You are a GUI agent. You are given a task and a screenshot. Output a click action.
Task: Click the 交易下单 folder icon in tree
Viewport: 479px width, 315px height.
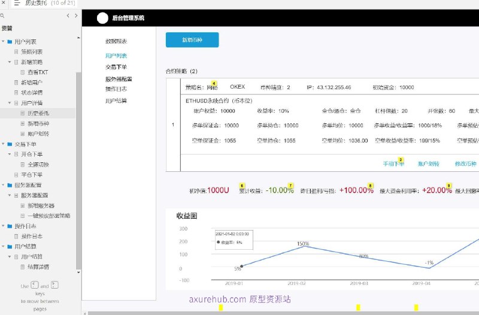click(10, 144)
